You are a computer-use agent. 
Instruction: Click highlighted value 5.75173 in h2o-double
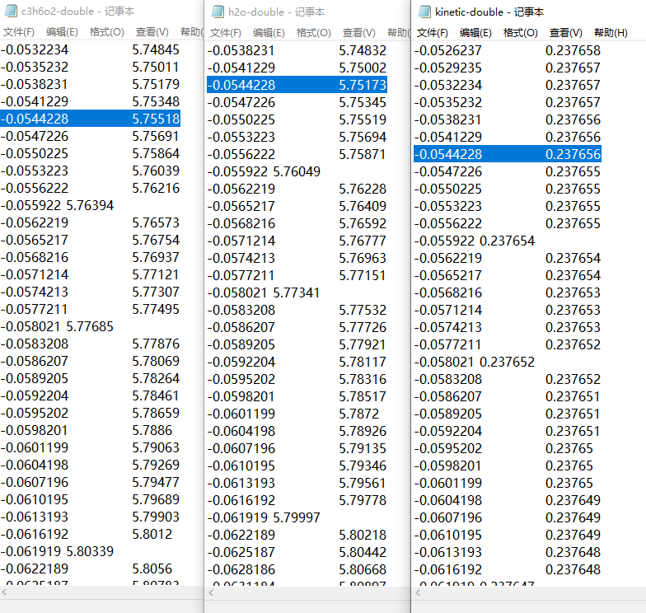click(x=363, y=85)
